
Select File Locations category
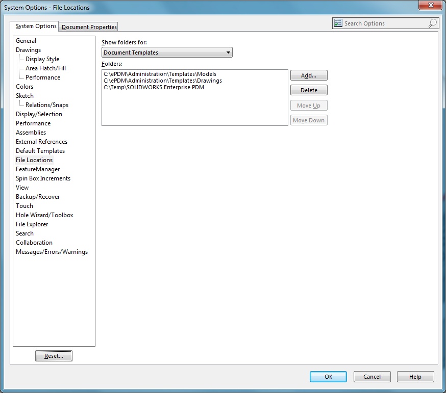[34, 160]
